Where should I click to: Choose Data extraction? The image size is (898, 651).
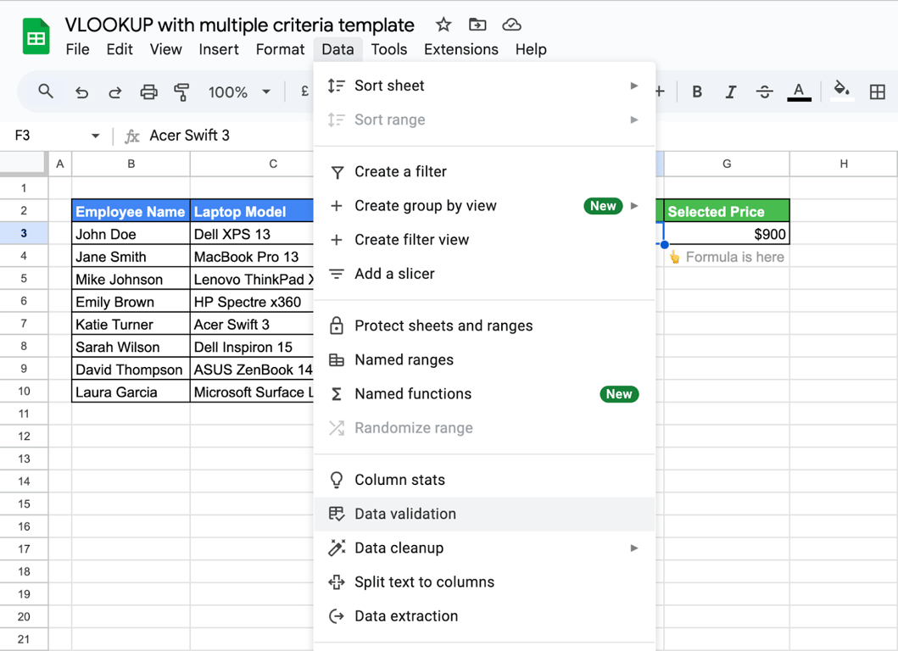pyautogui.click(x=484, y=616)
